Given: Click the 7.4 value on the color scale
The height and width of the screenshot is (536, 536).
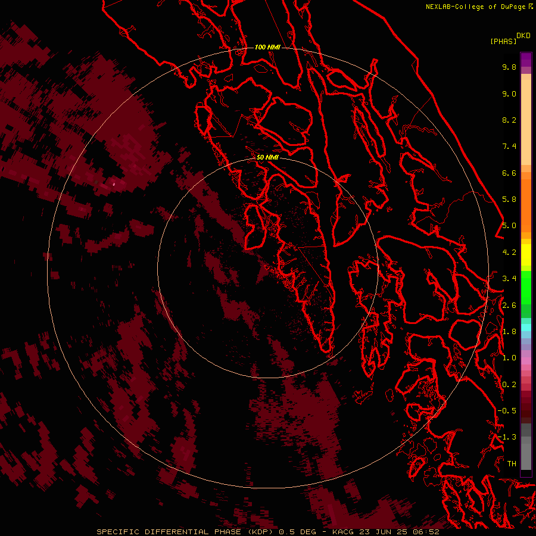Looking at the screenshot, I should click(509, 147).
